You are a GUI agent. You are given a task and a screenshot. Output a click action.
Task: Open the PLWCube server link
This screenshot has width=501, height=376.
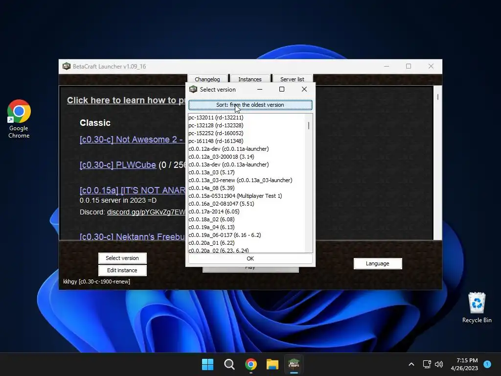point(117,164)
